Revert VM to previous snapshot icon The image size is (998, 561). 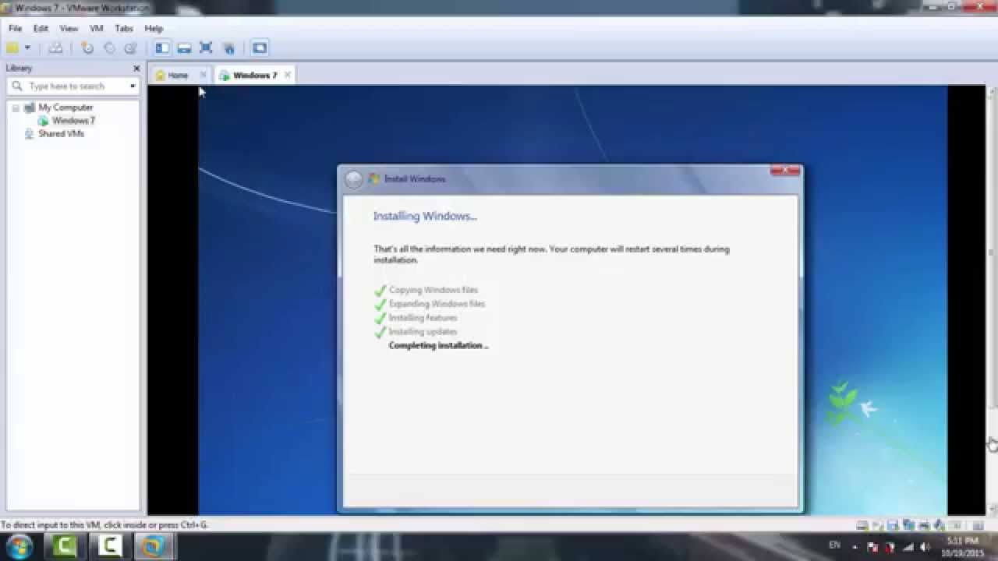coord(109,48)
